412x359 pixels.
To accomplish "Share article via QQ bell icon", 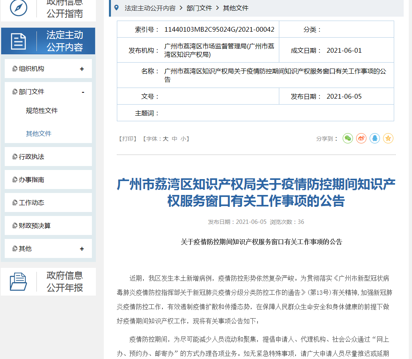I will (374, 138).
